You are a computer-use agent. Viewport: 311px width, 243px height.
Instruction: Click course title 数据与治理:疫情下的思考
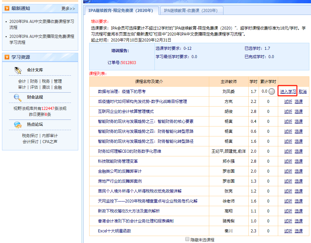(x=122, y=92)
